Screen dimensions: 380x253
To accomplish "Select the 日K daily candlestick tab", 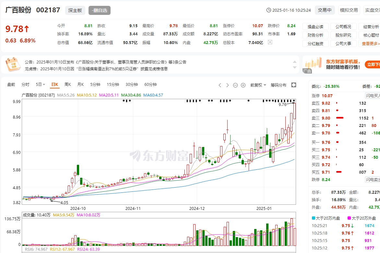I will click(55, 85).
